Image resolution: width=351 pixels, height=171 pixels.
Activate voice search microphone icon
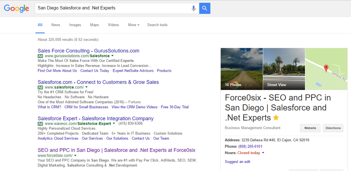pos(194,8)
